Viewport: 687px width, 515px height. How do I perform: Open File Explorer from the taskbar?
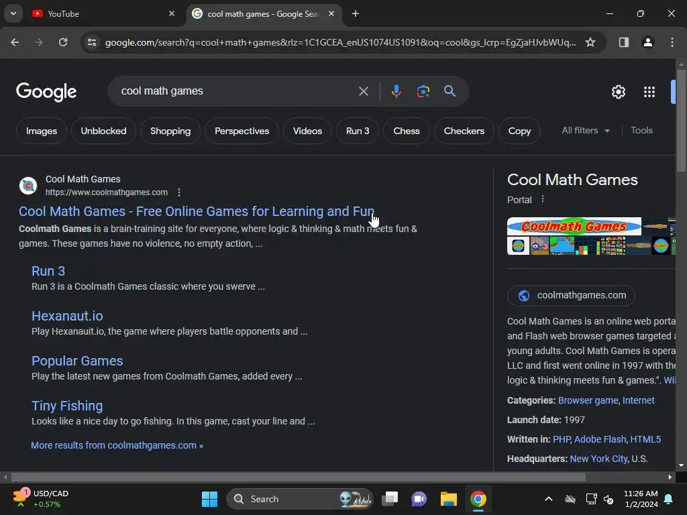coord(449,499)
